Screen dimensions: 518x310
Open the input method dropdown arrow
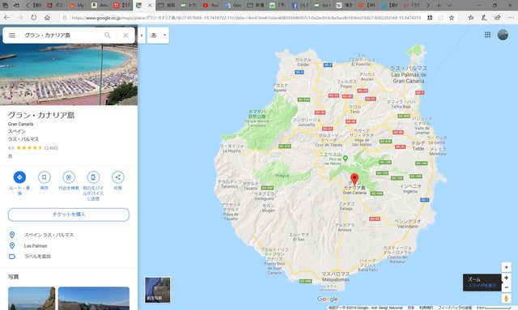click(x=164, y=35)
